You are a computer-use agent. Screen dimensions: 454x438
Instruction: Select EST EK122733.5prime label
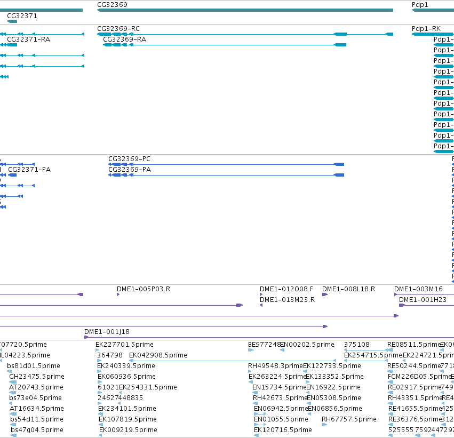[332, 366]
